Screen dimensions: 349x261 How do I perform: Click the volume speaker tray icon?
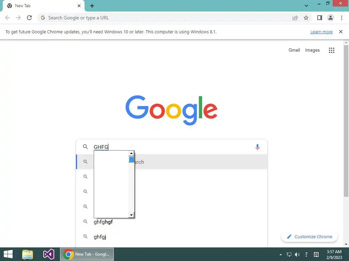pyautogui.click(x=297, y=255)
